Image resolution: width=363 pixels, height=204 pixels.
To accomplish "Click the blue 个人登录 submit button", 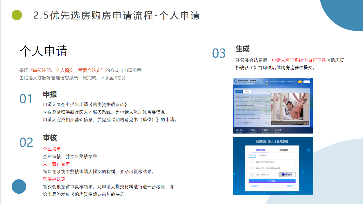I will click(272, 181).
